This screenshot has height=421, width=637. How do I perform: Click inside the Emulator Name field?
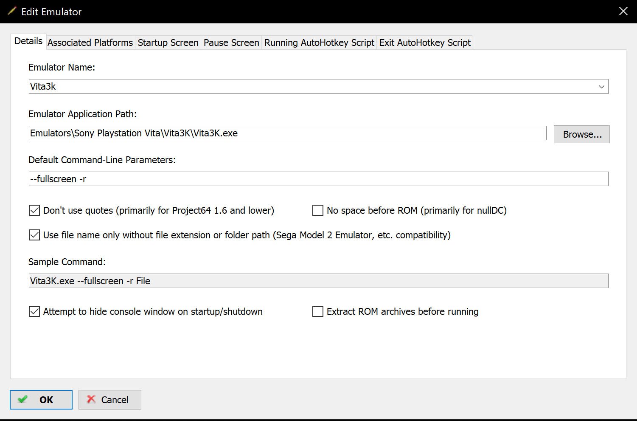318,87
